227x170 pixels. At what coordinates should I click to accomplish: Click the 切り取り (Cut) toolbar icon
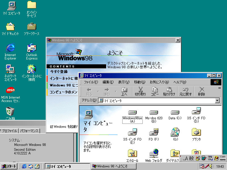tap(140, 91)
